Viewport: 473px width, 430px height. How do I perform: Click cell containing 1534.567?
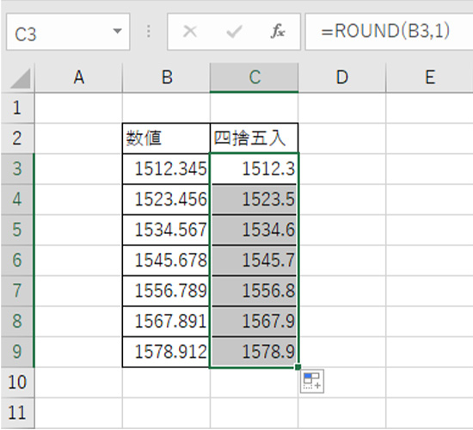click(x=166, y=230)
